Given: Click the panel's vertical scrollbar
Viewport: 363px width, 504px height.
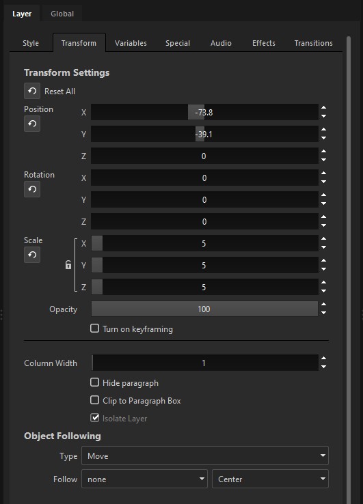Looking at the screenshot, I should (x=349, y=270).
